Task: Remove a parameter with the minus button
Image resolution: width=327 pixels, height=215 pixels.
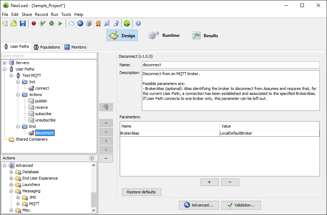Action: [230, 182]
